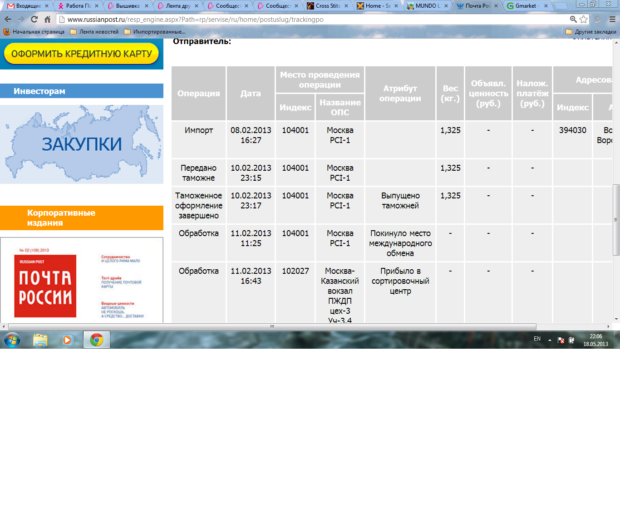The width and height of the screenshot is (620, 509).
Task: Open the Лента новостей bookmarks folder
Action: (x=94, y=32)
